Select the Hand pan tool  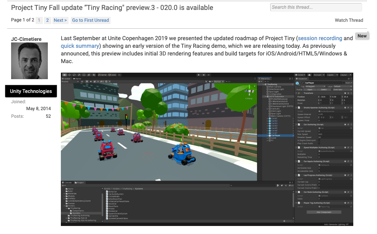coord(64,74)
